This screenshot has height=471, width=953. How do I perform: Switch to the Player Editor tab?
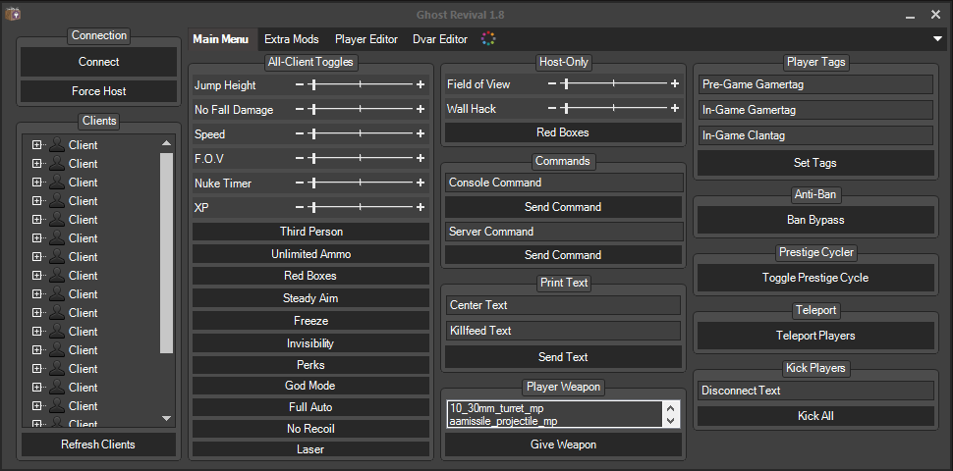coord(365,39)
